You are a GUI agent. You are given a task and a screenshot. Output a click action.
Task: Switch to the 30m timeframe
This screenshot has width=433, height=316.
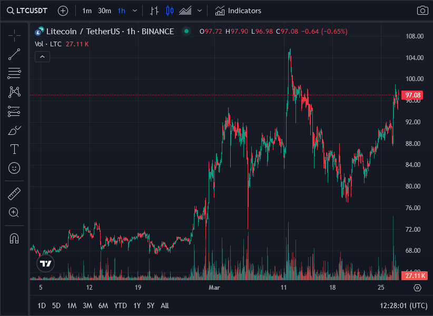click(x=104, y=11)
